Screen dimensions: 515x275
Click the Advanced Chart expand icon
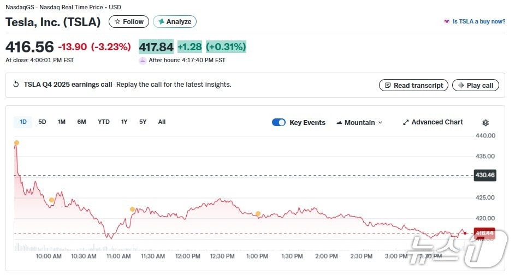point(406,123)
